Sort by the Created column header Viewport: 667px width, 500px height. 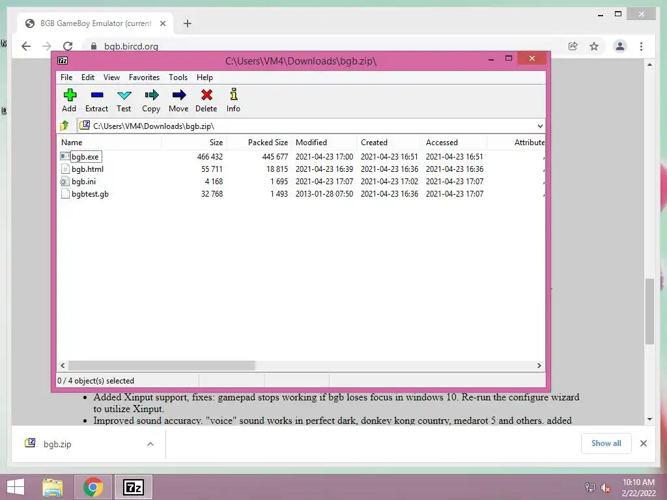click(x=390, y=143)
